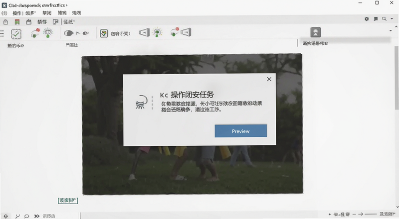Click the zoom slider line in status bar
Image resolution: width=399 pixels, height=219 pixels.
371,215
